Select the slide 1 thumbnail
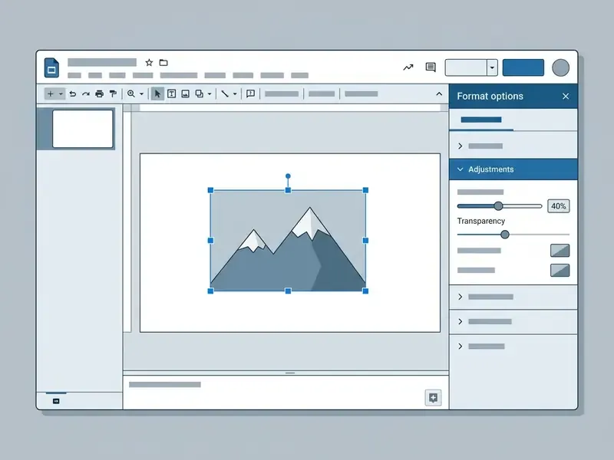 [x=83, y=129]
